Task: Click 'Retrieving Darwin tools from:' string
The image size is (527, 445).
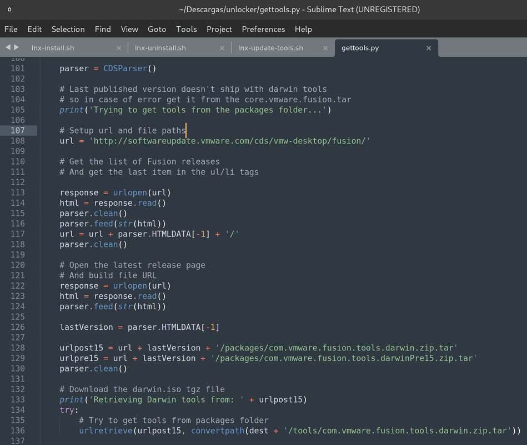Action: click(167, 400)
